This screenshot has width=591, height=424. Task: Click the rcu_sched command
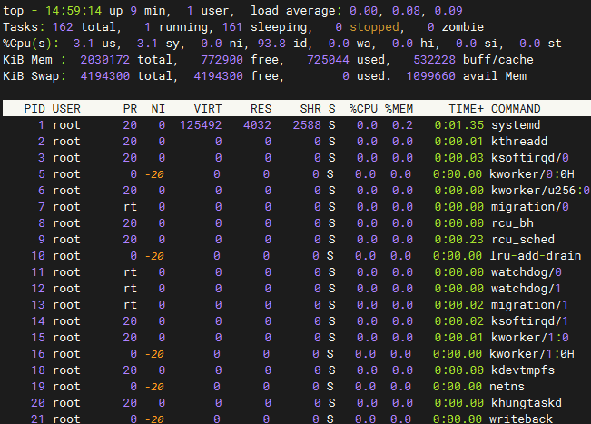coord(523,240)
